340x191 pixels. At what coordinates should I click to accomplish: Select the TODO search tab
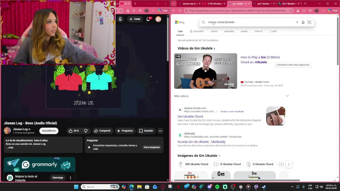(180, 32)
